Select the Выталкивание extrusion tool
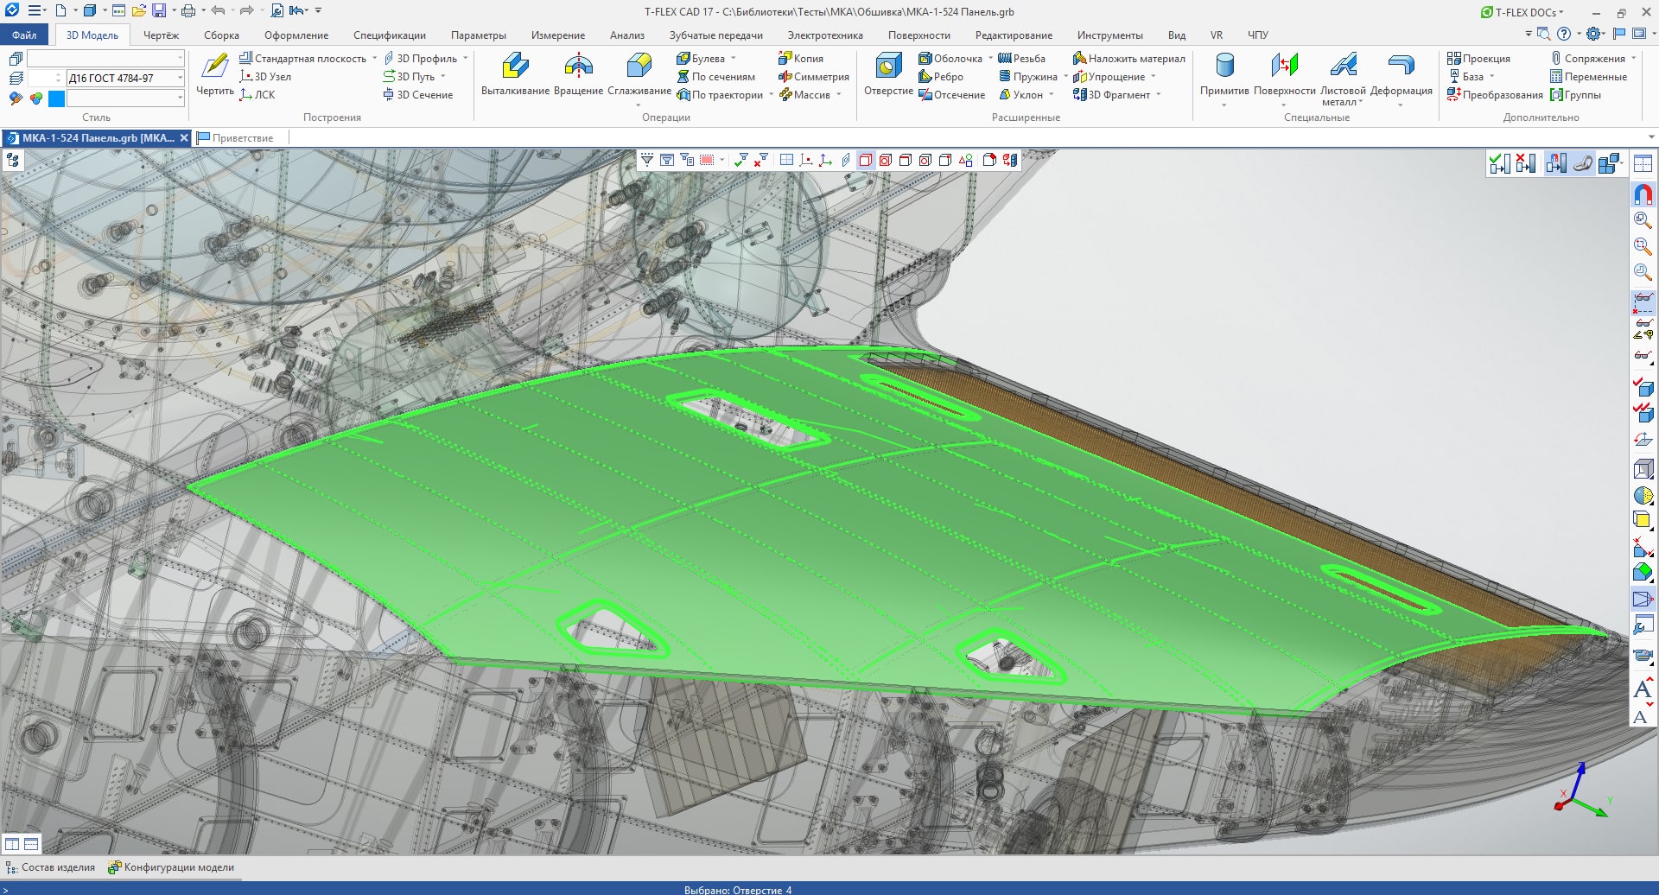This screenshot has width=1659, height=895. point(515,73)
